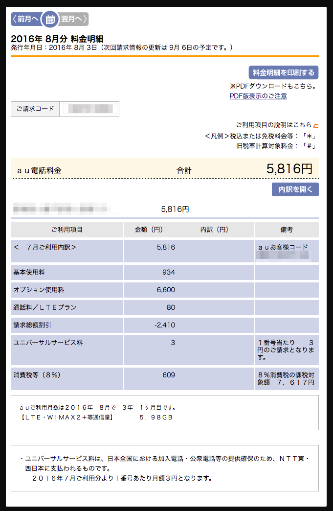This screenshot has width=333, height=511.
Task: Open こちら link for usage item explanations
Action: pos(302,124)
